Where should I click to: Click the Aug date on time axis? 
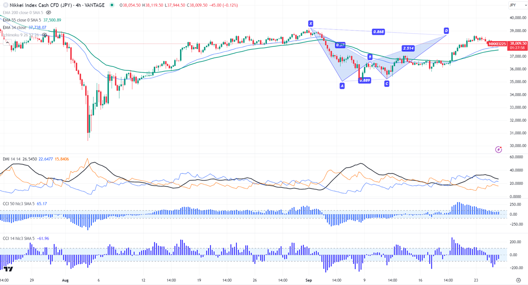(x=65, y=280)
